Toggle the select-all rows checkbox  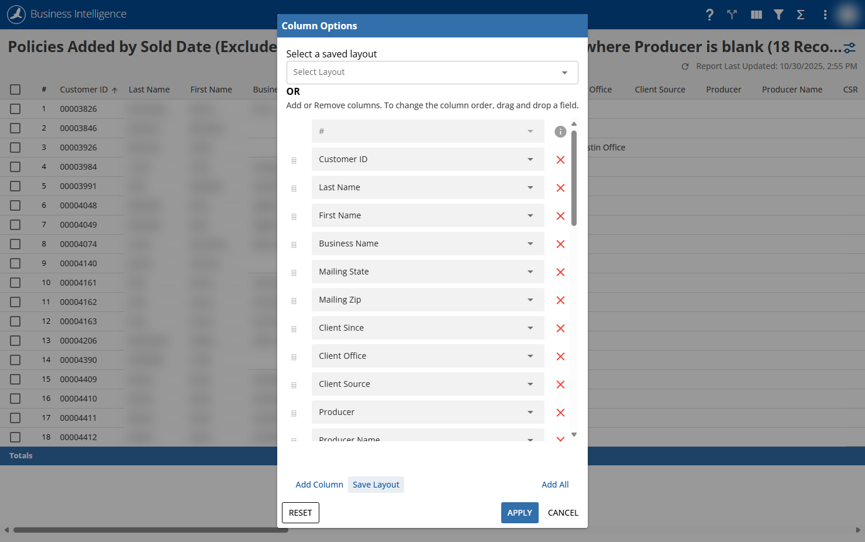coord(15,90)
